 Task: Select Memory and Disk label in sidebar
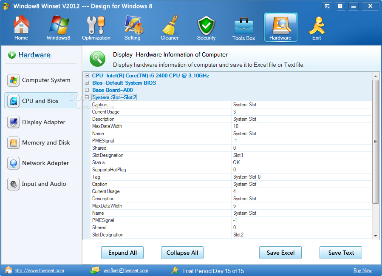(x=46, y=142)
